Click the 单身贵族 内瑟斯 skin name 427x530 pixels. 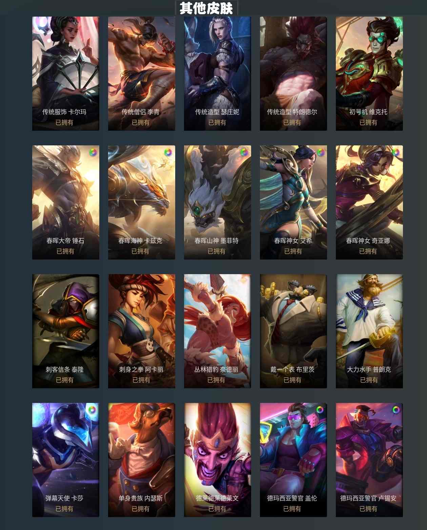pyautogui.click(x=140, y=498)
